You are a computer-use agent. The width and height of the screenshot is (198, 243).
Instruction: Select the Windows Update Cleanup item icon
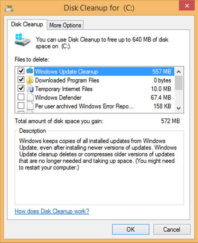30,70
